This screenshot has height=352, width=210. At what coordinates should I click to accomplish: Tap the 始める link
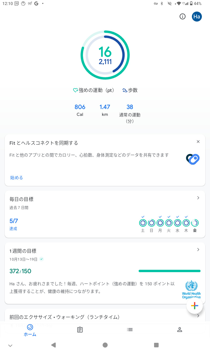click(17, 178)
